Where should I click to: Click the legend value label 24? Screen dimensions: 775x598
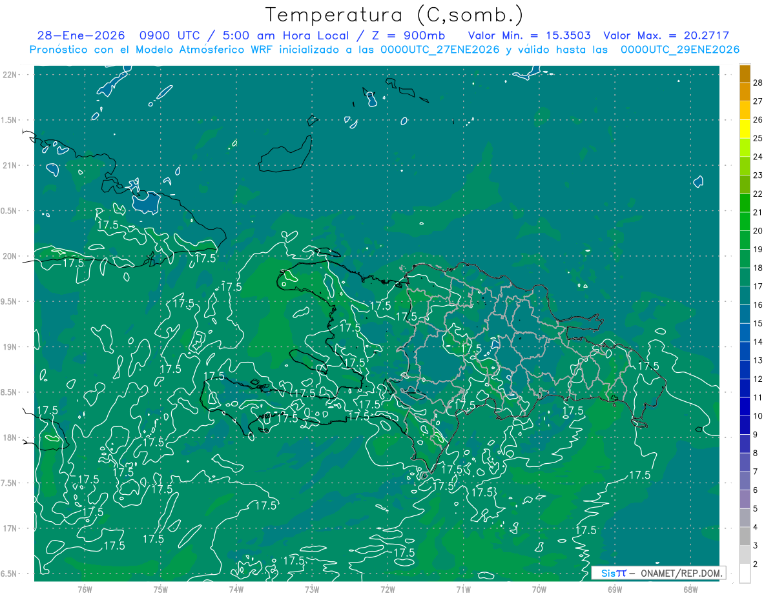[x=758, y=157]
